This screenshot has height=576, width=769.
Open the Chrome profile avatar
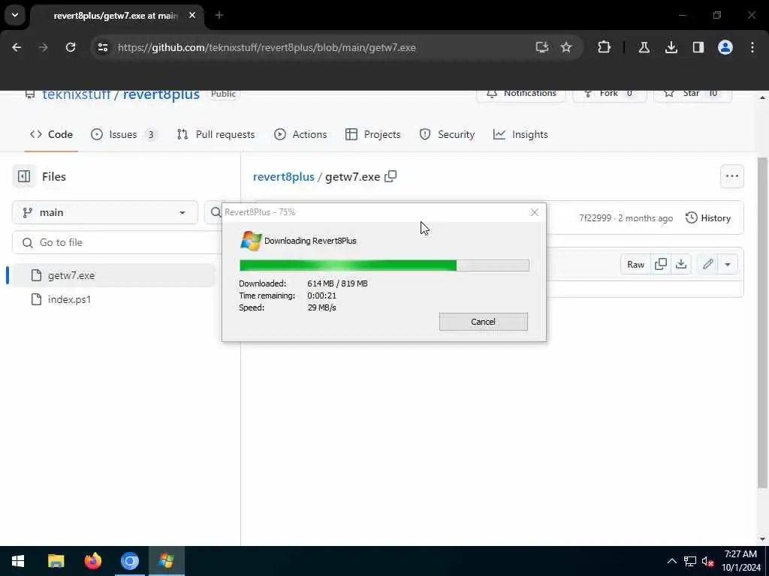tap(725, 47)
